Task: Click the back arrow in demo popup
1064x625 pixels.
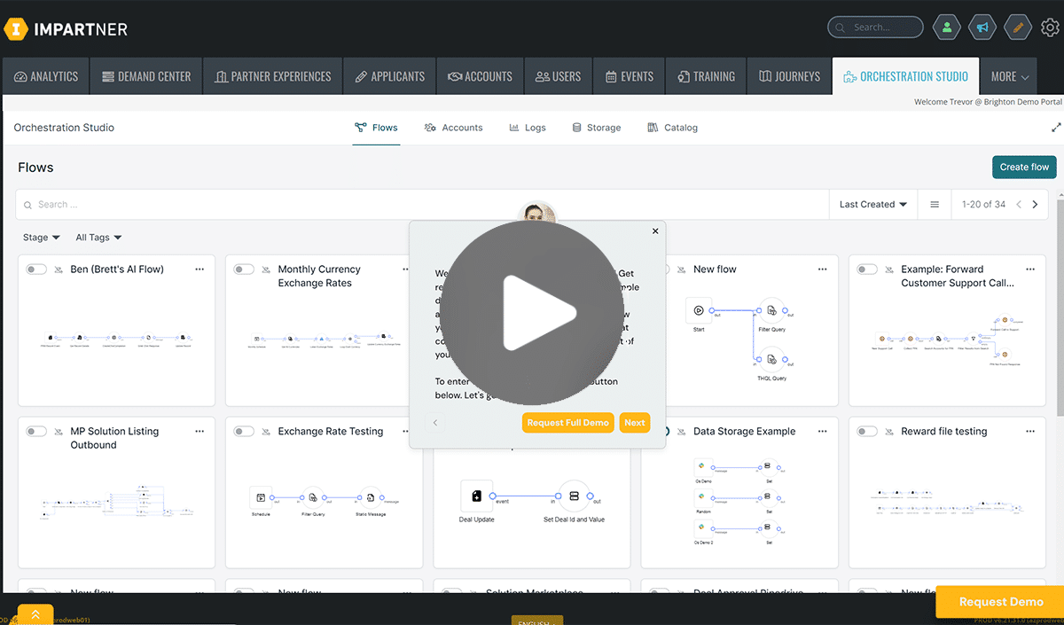Action: click(434, 423)
